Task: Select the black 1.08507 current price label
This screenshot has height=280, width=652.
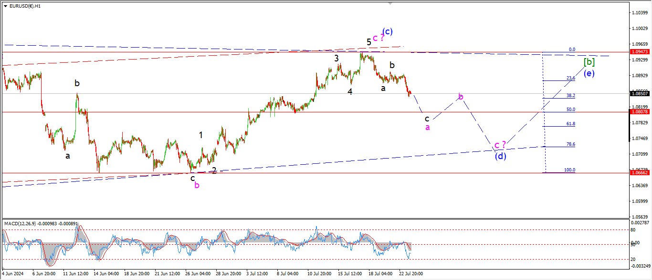Action: [638, 93]
